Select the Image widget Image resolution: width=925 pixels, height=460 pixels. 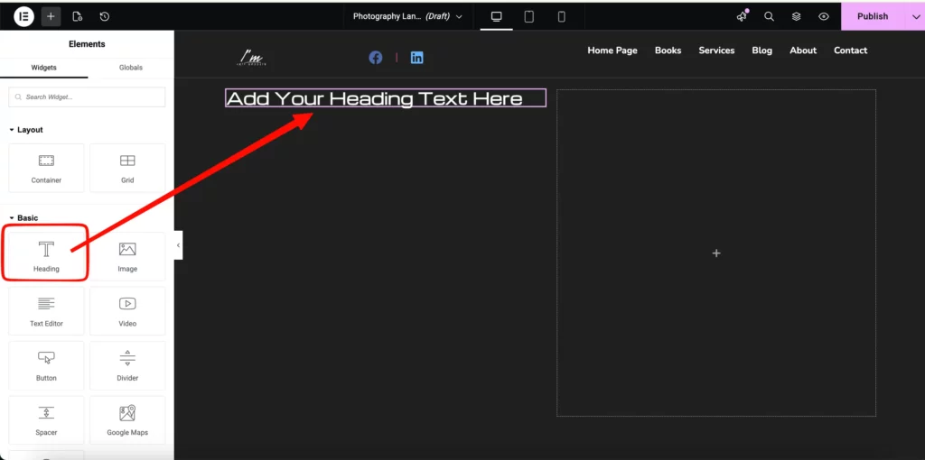pyautogui.click(x=127, y=256)
